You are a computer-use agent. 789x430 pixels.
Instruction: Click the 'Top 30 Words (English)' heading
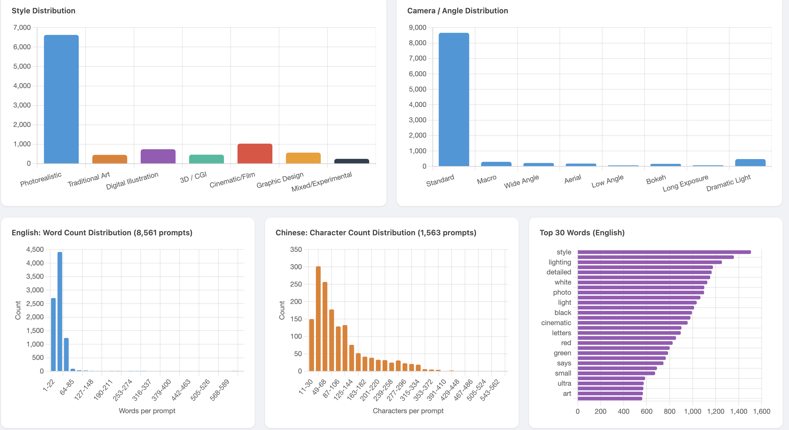582,233
